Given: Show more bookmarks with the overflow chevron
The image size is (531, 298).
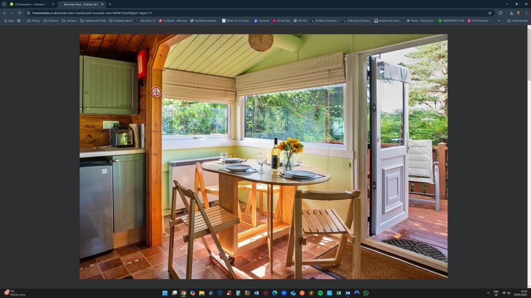Looking at the screenshot, I should [x=499, y=20].
